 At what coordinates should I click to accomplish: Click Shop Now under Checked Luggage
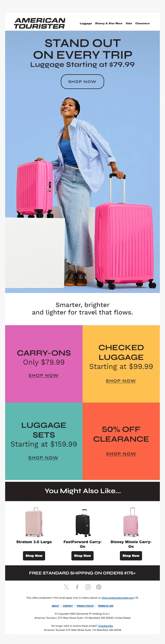121,381
